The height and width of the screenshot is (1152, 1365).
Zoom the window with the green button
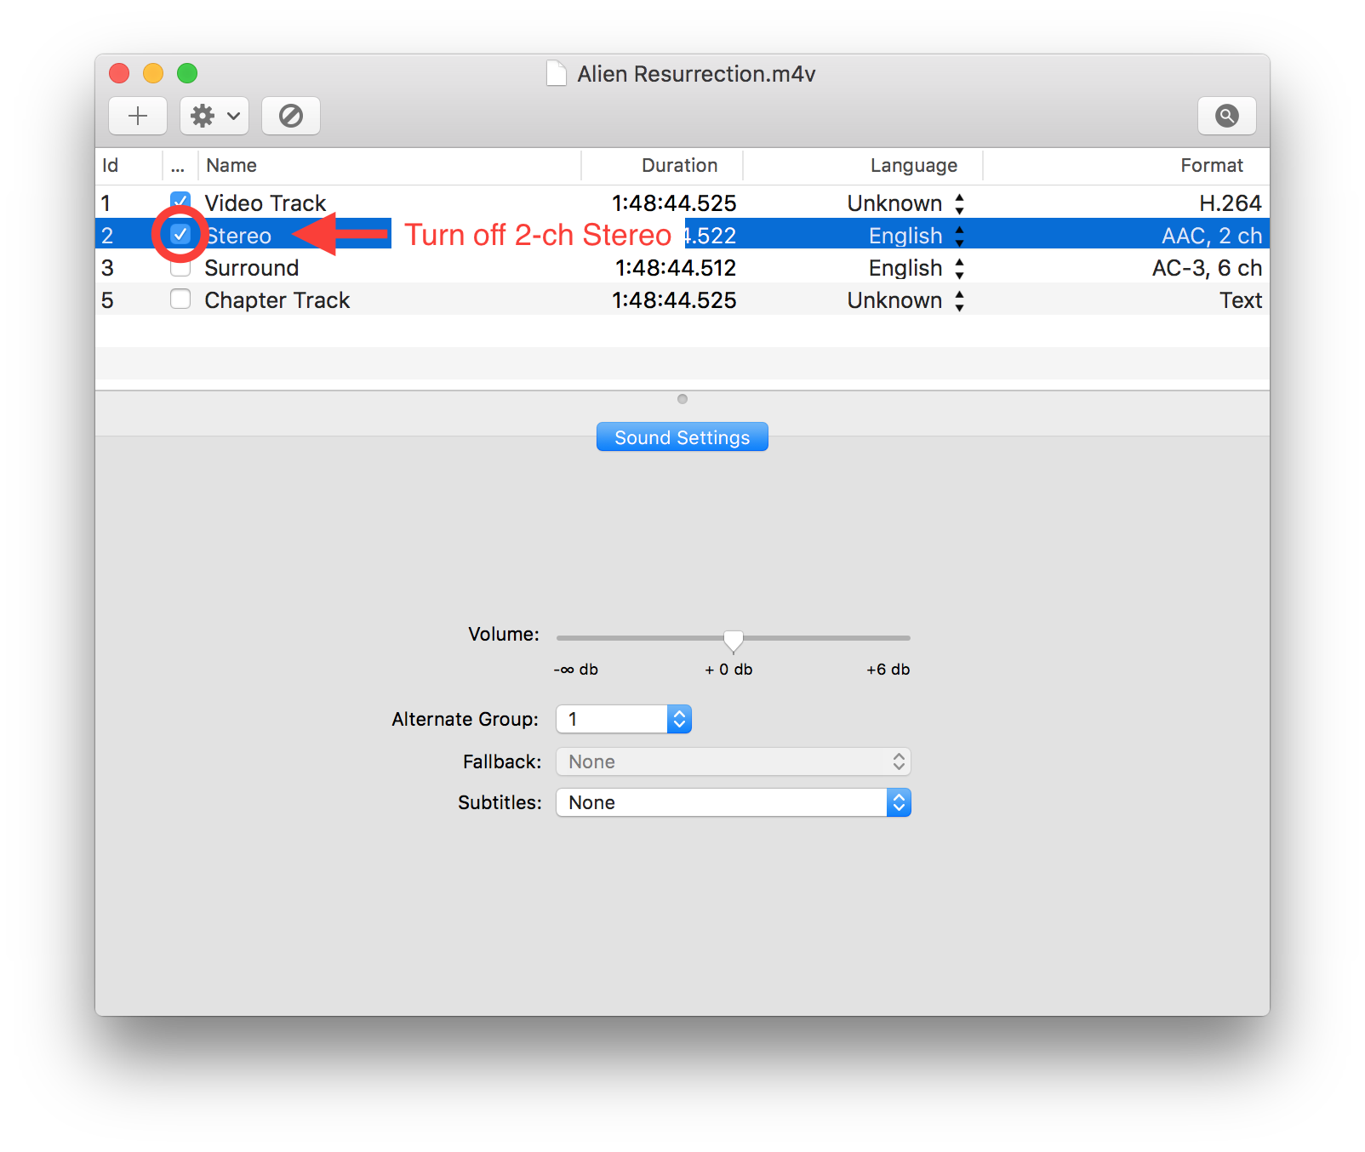tap(187, 73)
